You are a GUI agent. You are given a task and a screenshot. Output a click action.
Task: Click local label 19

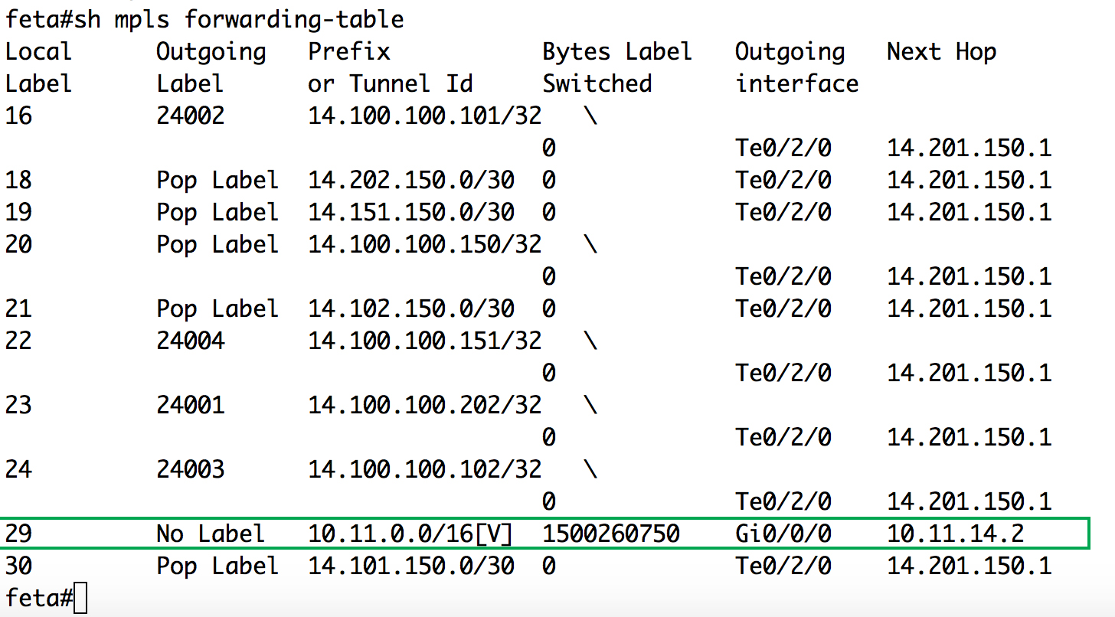click(18, 213)
